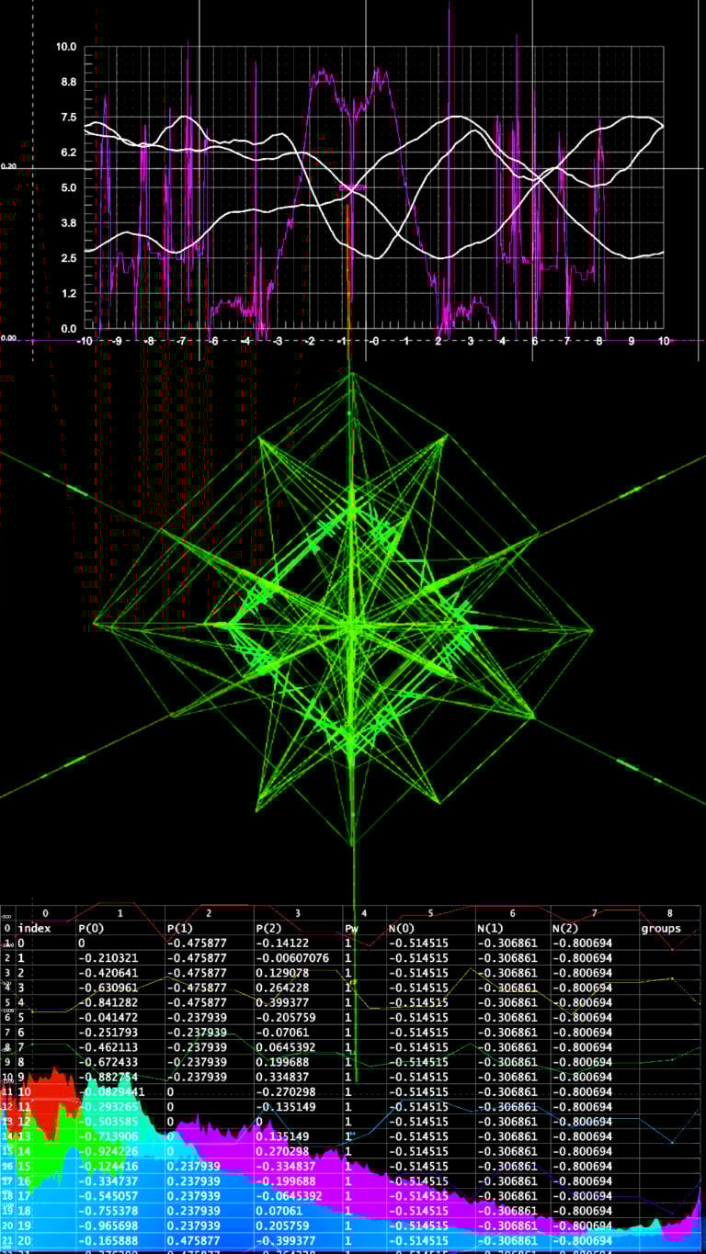Click the -0.755378 cell in P(0)
This screenshot has width=706, height=1254.
pyautogui.click(x=108, y=1211)
